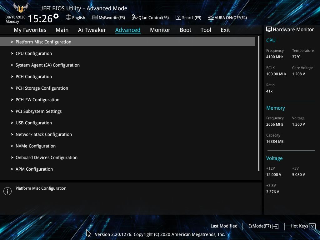Click +3.3V reading 3.376 V
Viewport: 320px width, 240px height.
(272, 192)
